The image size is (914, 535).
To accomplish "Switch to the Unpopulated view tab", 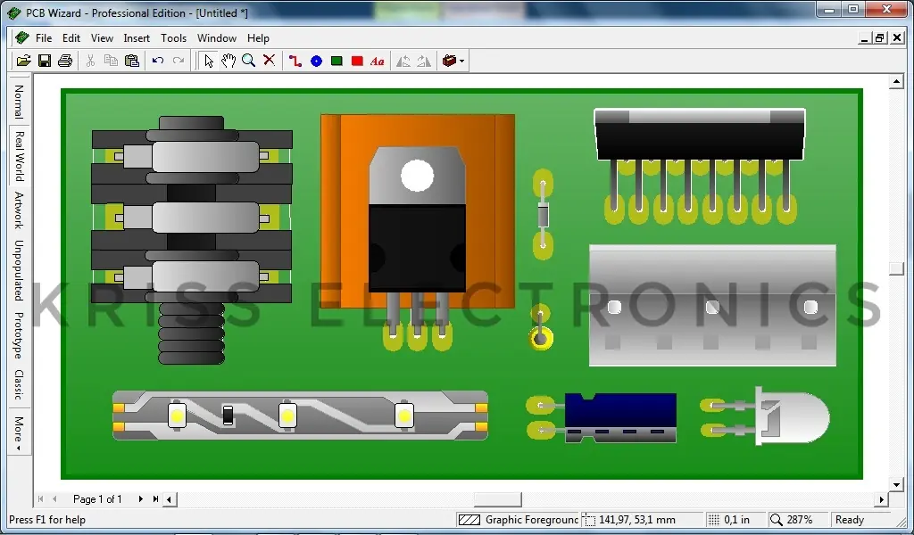I will click(19, 270).
